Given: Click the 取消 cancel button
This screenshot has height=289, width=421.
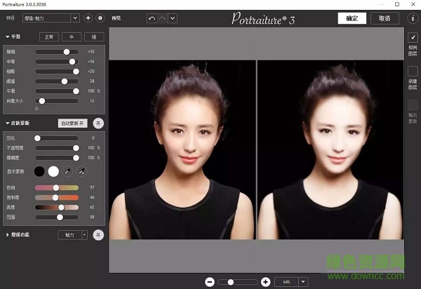Looking at the screenshot, I should click(385, 18).
